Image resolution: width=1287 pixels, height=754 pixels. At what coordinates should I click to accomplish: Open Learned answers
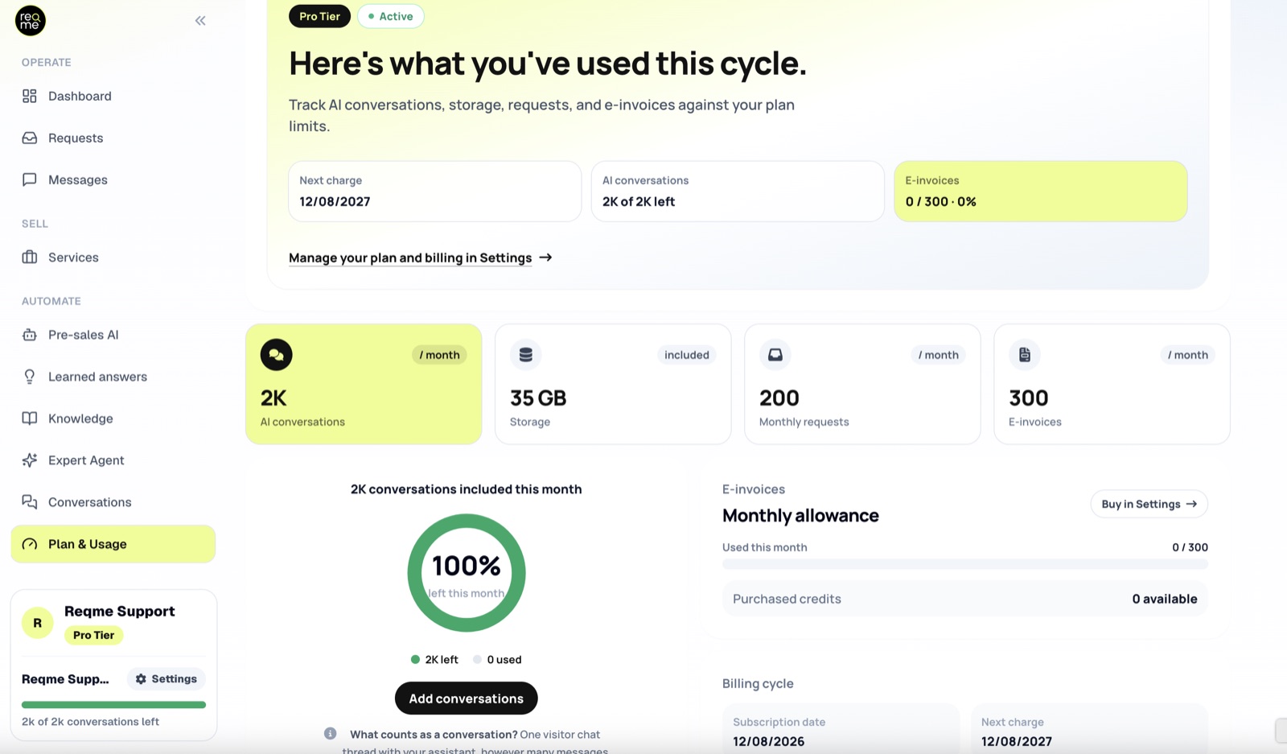113,377
